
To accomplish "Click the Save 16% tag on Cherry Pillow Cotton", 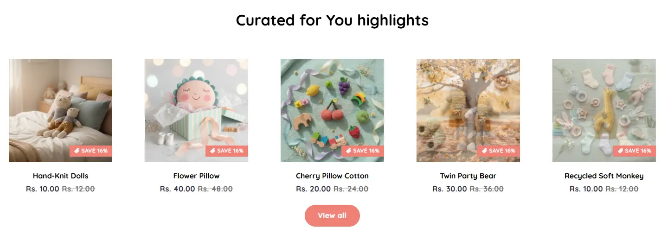I will click(x=363, y=151).
